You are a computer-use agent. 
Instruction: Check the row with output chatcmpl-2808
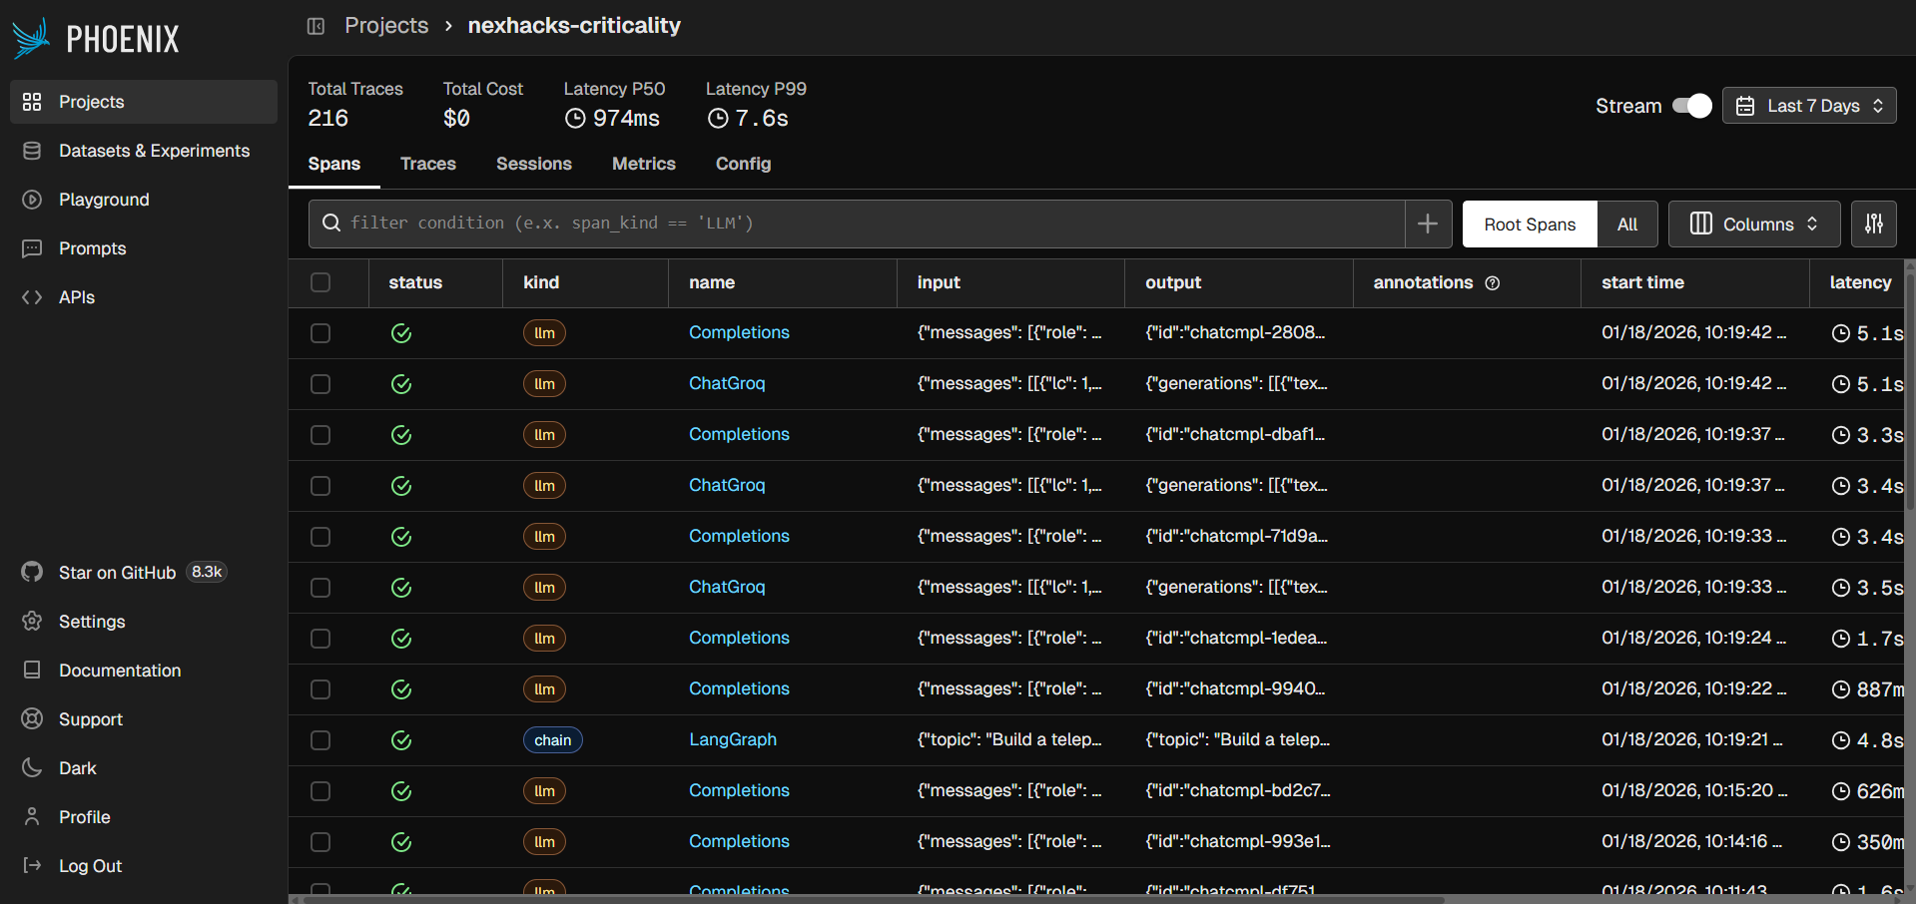click(320, 333)
